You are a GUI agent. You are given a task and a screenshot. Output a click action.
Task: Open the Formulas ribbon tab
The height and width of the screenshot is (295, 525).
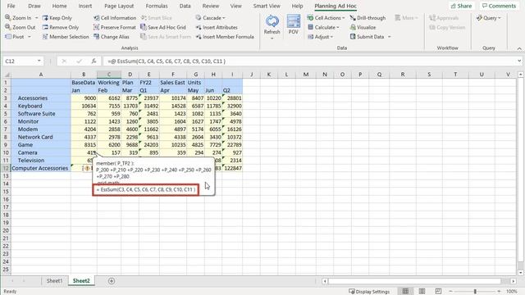[x=157, y=6]
